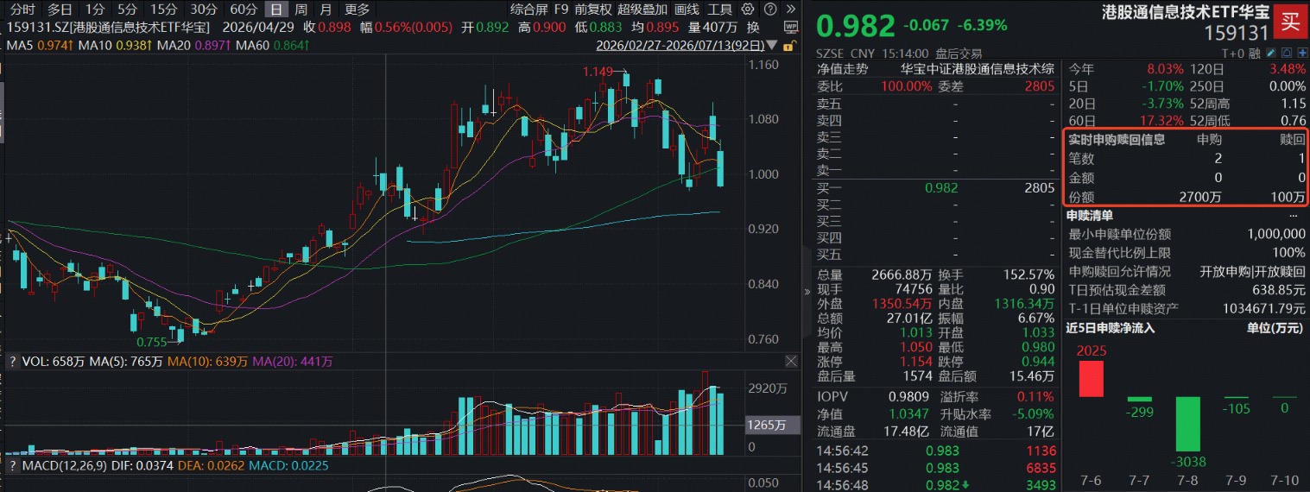Expand side panel with double-arrow handle
Image resolution: width=1310 pixels, height=492 pixels.
pyautogui.click(x=807, y=292)
